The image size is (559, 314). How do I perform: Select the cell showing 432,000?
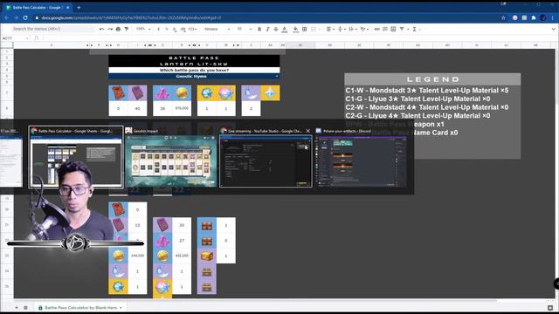[x=182, y=256]
